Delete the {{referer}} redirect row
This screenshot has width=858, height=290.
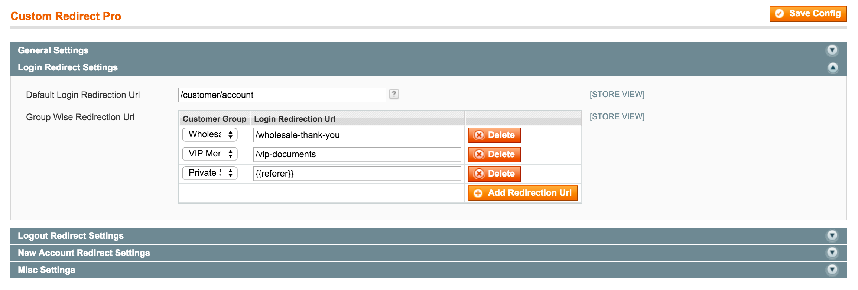pos(494,174)
